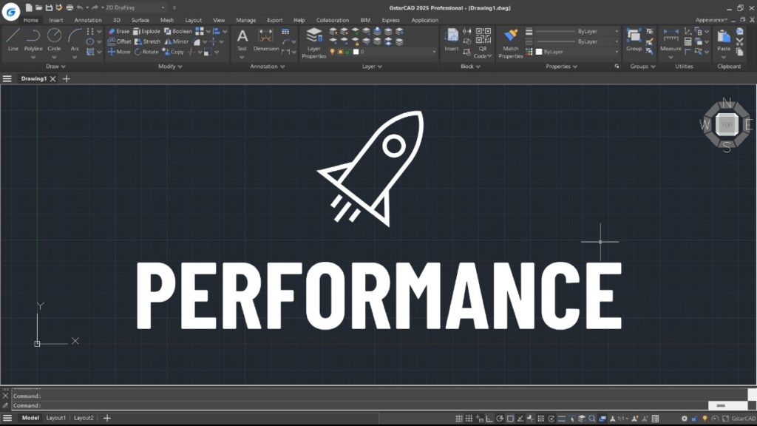The image size is (757, 426).
Task: Switch to the Annotation ribbon tab
Action: pyautogui.click(x=88, y=20)
